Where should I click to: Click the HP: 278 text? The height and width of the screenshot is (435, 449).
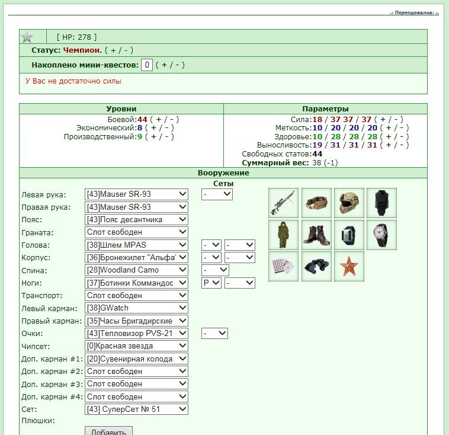77,37
